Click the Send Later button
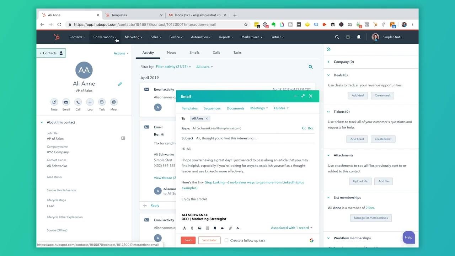 coord(209,240)
